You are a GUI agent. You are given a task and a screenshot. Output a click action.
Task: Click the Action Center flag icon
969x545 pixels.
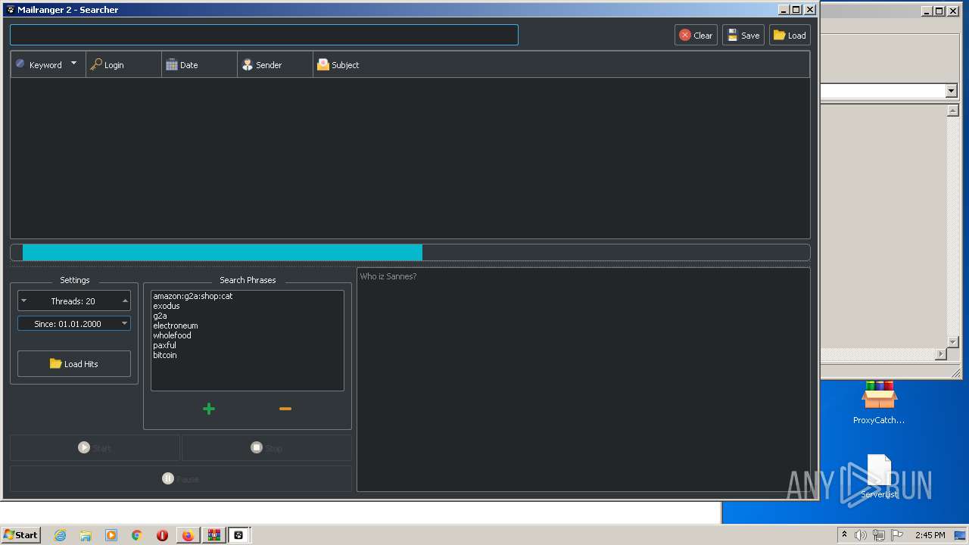897,535
